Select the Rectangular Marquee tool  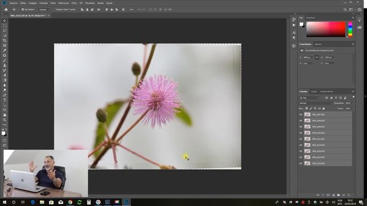point(5,26)
